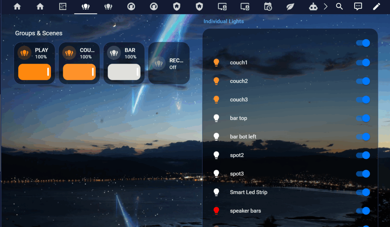This screenshot has height=227, width=390.
Task: Open the Smart Led Strip name
Action: [x=249, y=192]
